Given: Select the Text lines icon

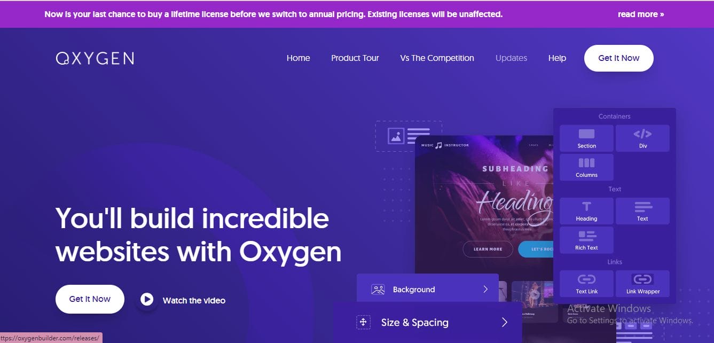Looking at the screenshot, I should [x=642, y=207].
